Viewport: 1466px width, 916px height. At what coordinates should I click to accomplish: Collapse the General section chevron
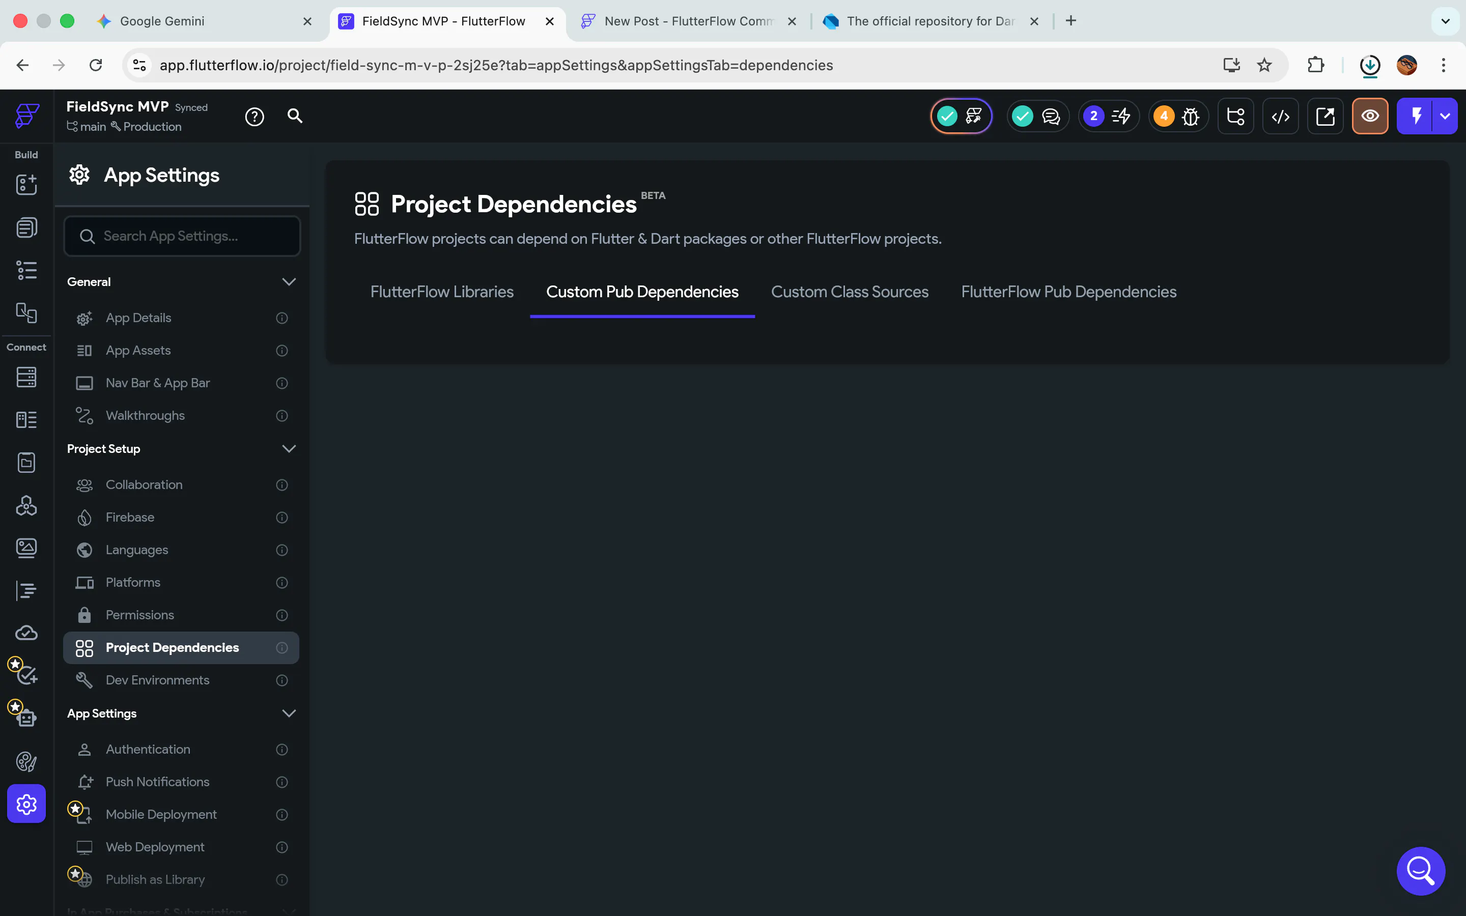click(289, 282)
